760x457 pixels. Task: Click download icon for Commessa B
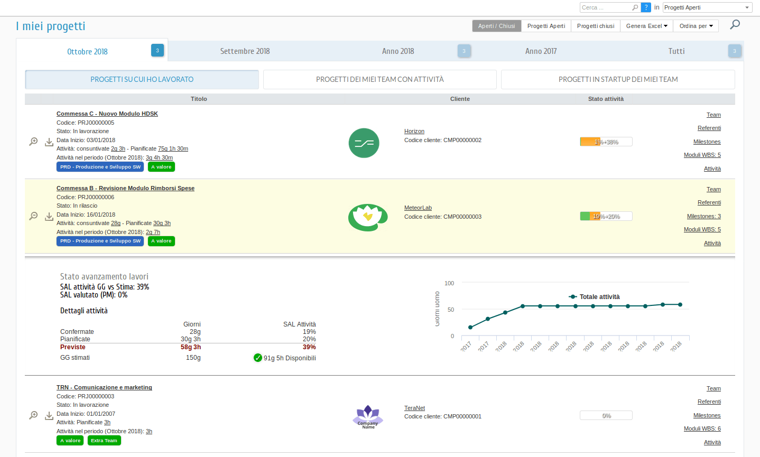point(49,217)
